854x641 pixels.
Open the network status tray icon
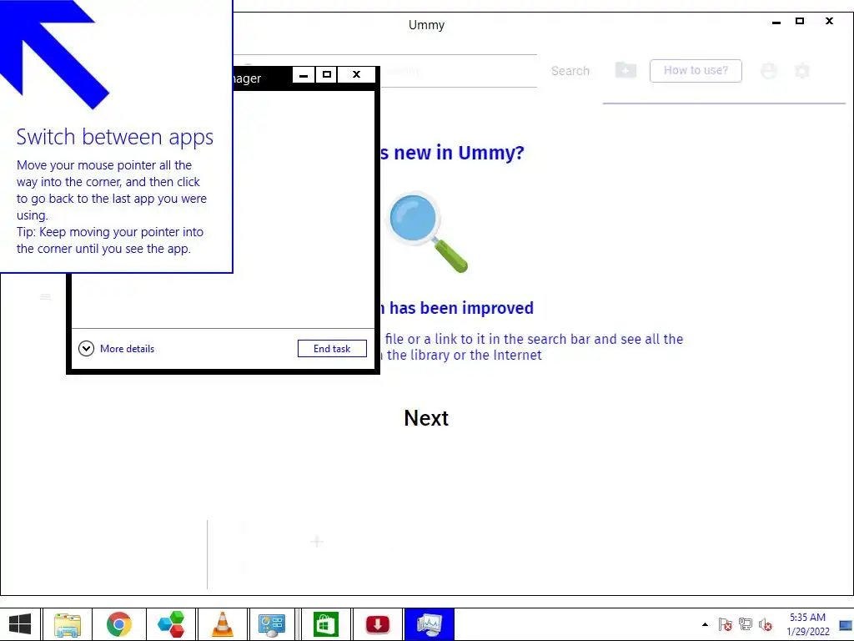(745, 624)
